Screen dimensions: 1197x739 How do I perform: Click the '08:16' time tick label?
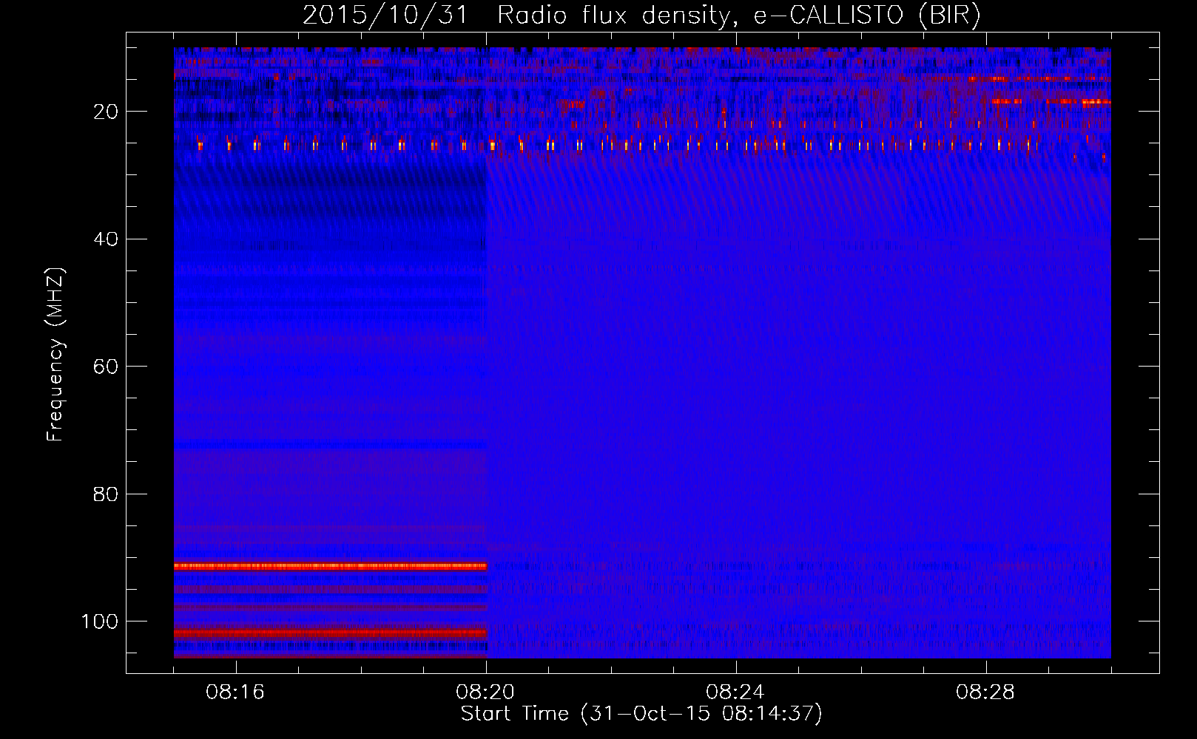click(x=235, y=692)
